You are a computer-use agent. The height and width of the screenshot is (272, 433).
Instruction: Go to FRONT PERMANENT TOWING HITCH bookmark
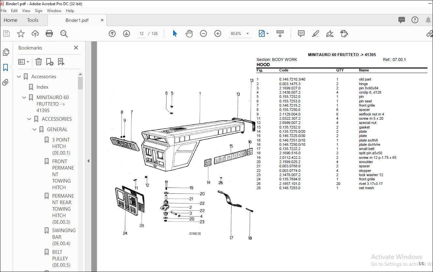[63, 174]
